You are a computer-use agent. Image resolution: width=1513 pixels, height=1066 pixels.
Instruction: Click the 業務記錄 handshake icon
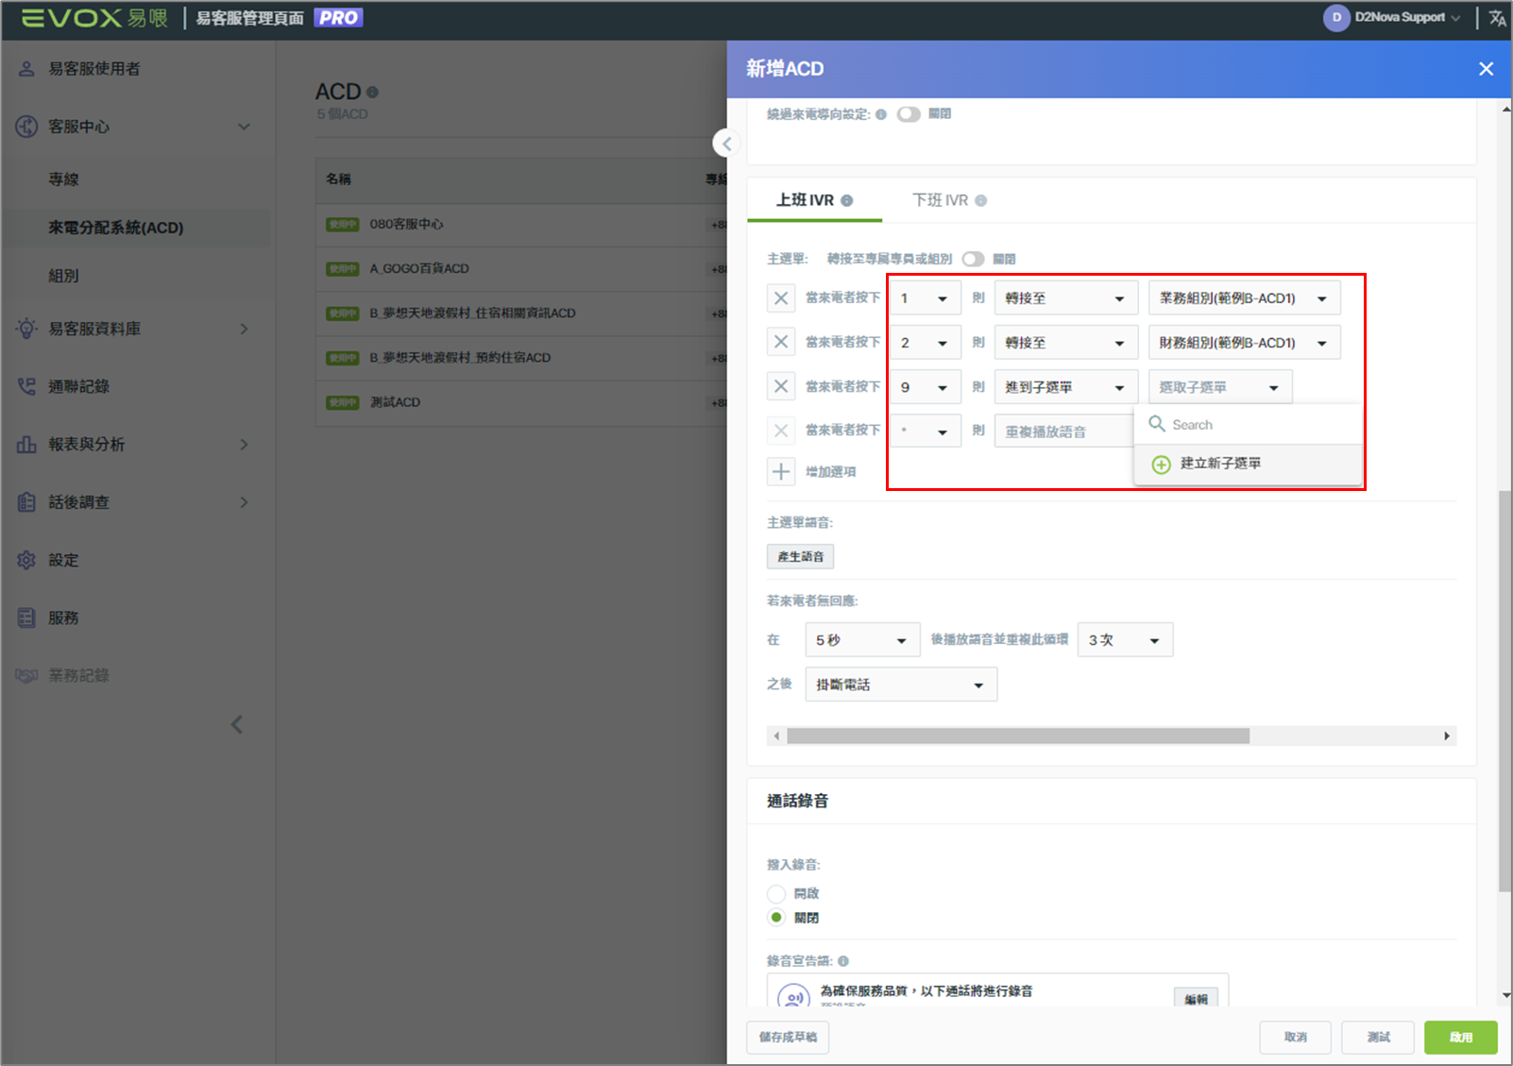click(x=26, y=676)
